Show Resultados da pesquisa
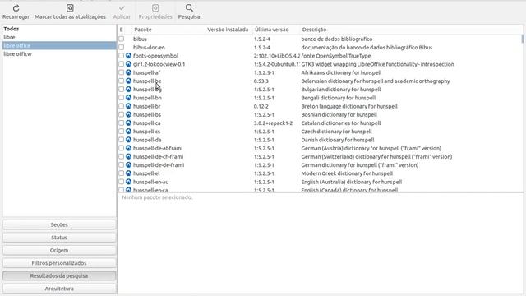This screenshot has height=296, width=526. point(59,275)
